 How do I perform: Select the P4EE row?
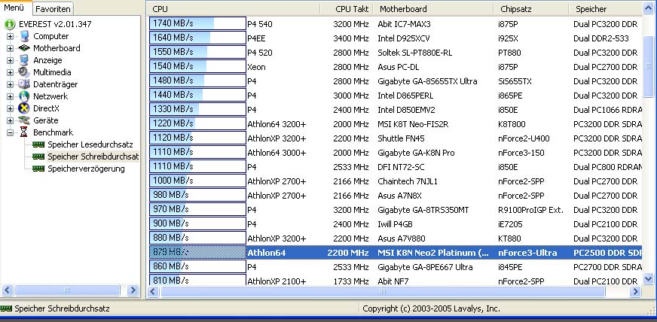[x=395, y=38]
